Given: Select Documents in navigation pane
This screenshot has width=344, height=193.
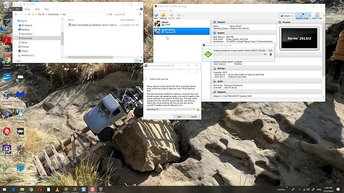Looking at the screenshot, I should (27, 34).
